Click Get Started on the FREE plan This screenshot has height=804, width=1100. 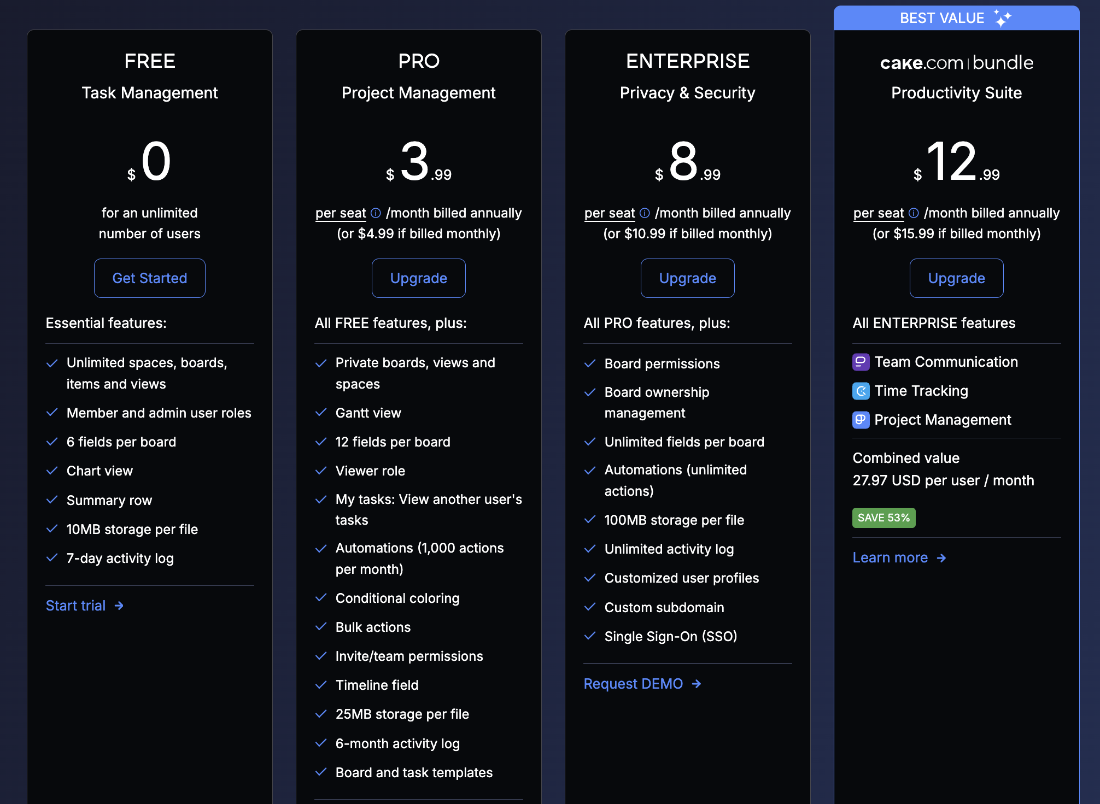[149, 278]
